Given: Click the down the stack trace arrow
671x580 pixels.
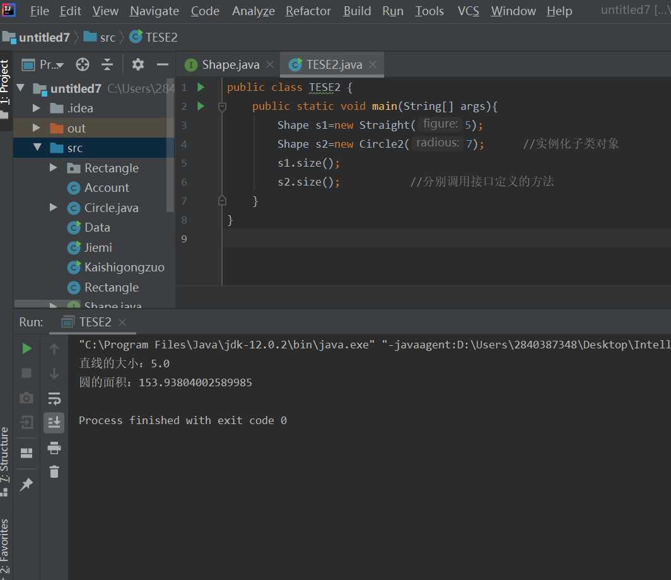Looking at the screenshot, I should (54, 373).
